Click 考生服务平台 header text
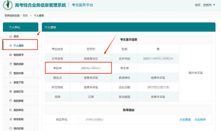 pyautogui.click(x=82, y=5)
